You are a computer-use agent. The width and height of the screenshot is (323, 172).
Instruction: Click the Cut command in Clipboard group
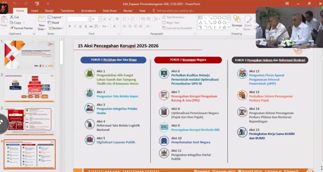click(x=15, y=17)
